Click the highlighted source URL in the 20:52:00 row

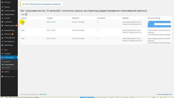tap(159, 24)
